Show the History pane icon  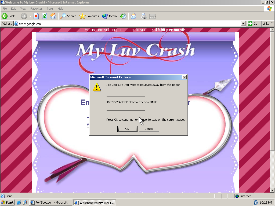click(123, 16)
